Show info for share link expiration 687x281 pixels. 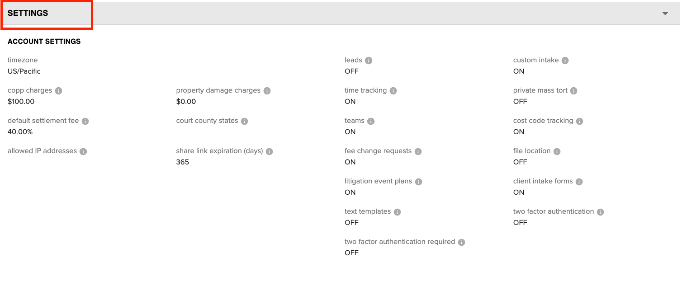tap(269, 151)
